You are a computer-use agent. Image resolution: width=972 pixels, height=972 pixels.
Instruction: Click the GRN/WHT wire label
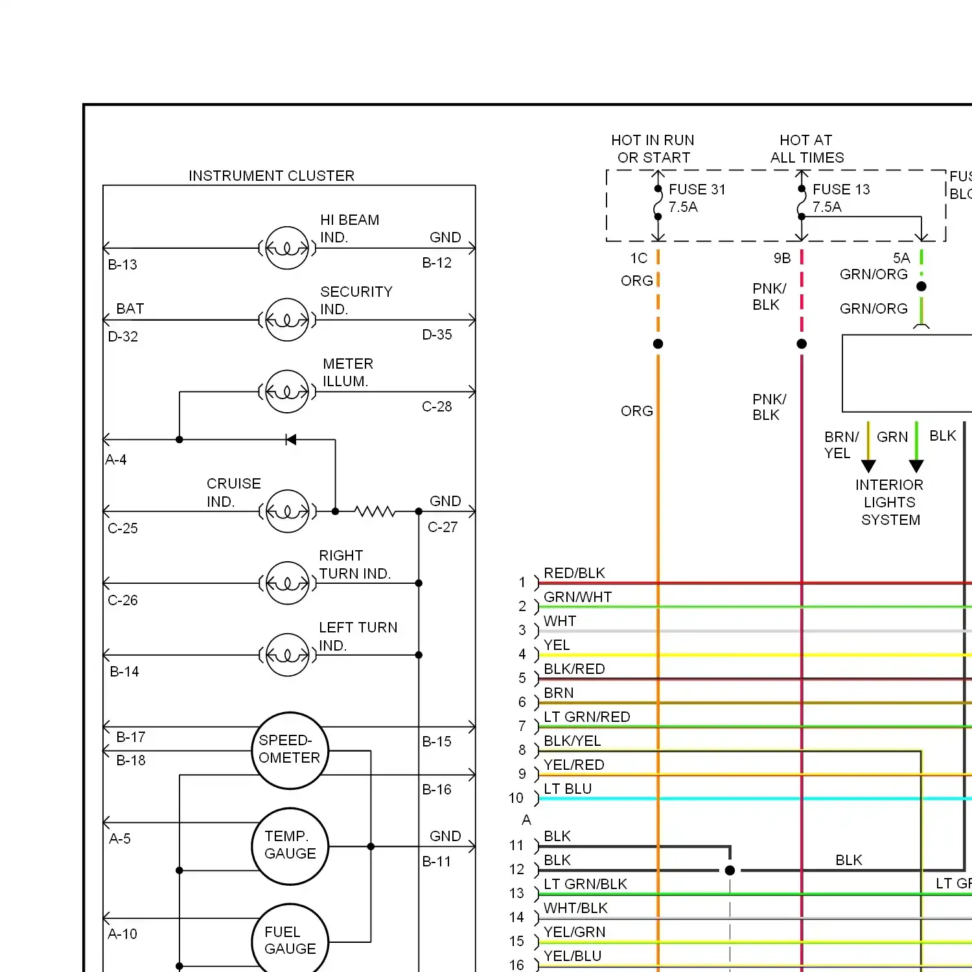coord(577,597)
